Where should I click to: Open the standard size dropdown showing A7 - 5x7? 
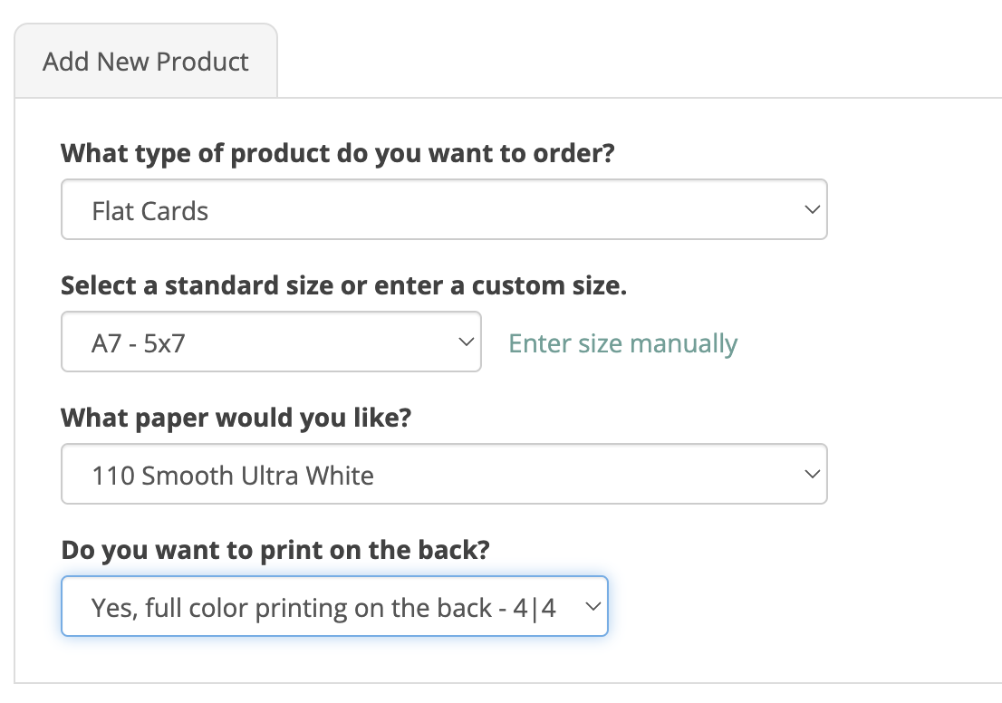point(270,342)
